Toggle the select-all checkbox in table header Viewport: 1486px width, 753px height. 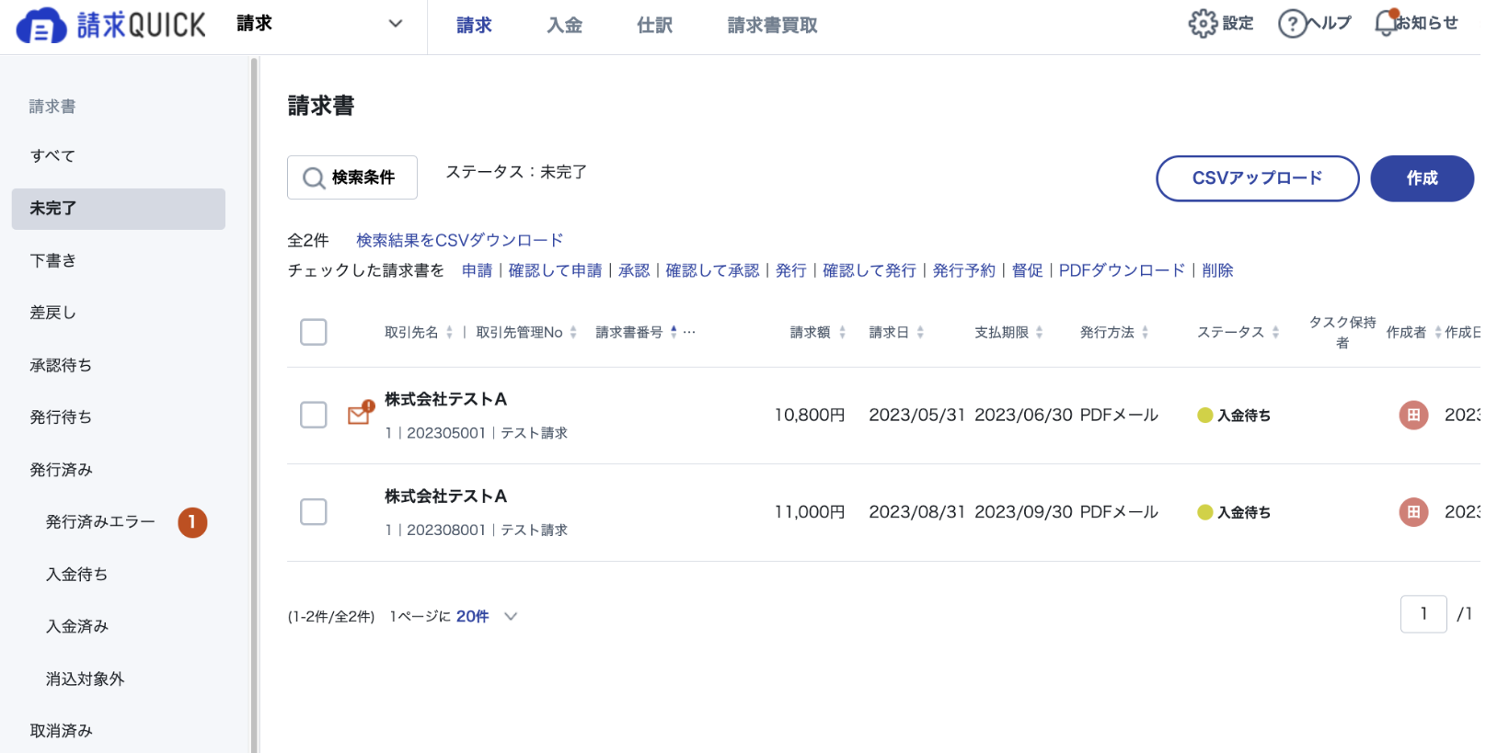[314, 332]
